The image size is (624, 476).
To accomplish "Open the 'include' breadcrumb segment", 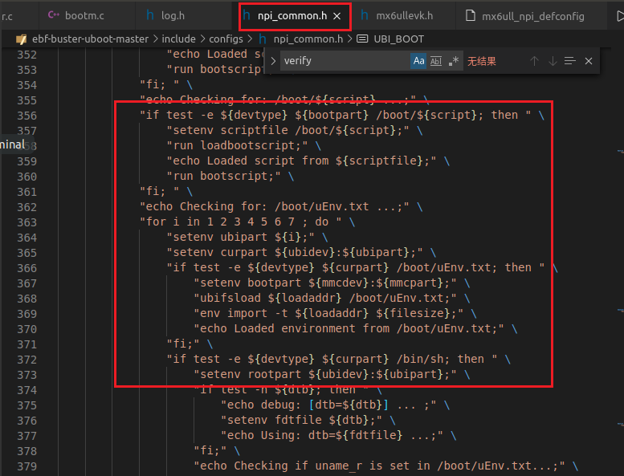I will click(178, 39).
